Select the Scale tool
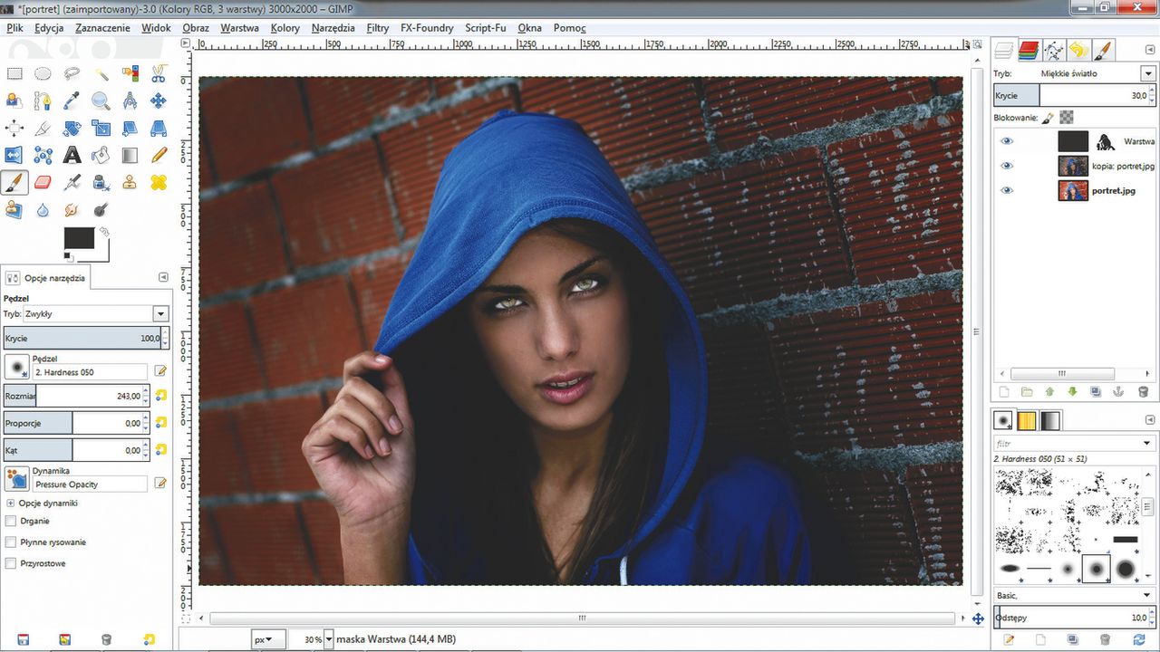 coord(101,129)
